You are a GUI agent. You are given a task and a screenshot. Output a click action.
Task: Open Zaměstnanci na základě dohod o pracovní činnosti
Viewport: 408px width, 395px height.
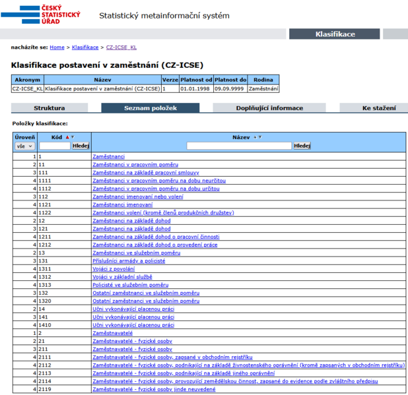[156, 237]
